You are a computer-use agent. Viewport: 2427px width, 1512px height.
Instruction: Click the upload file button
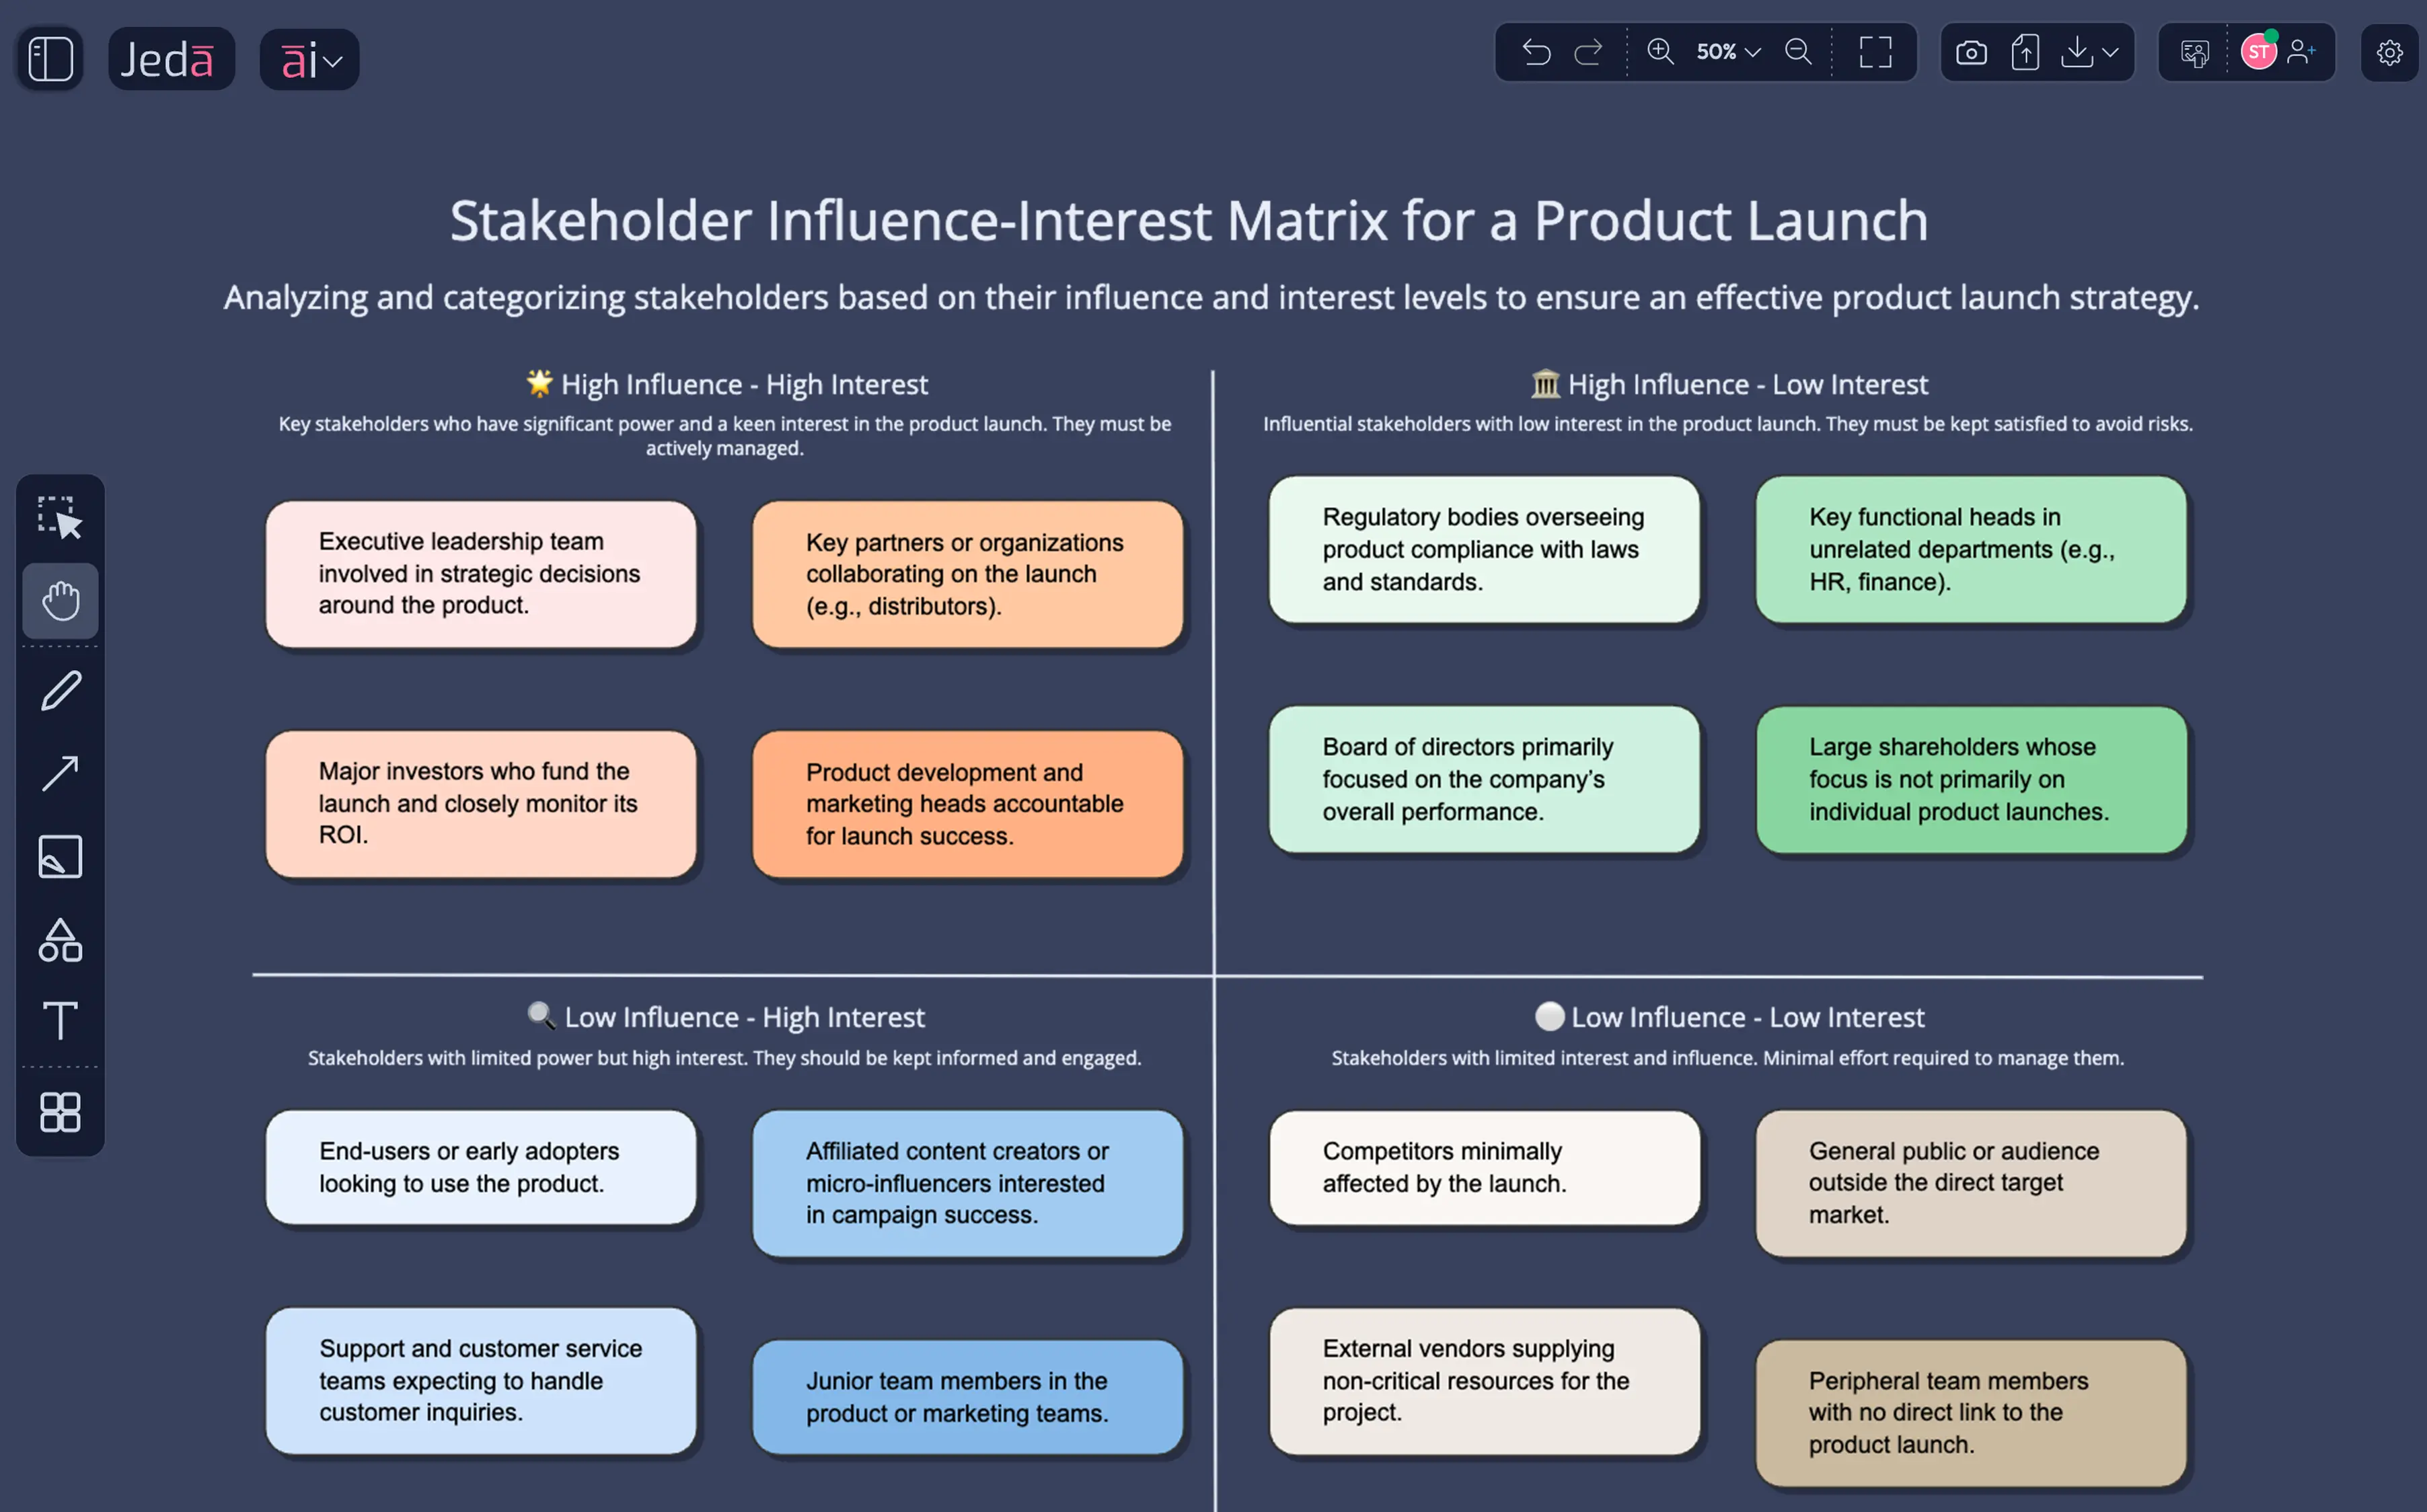(2025, 52)
